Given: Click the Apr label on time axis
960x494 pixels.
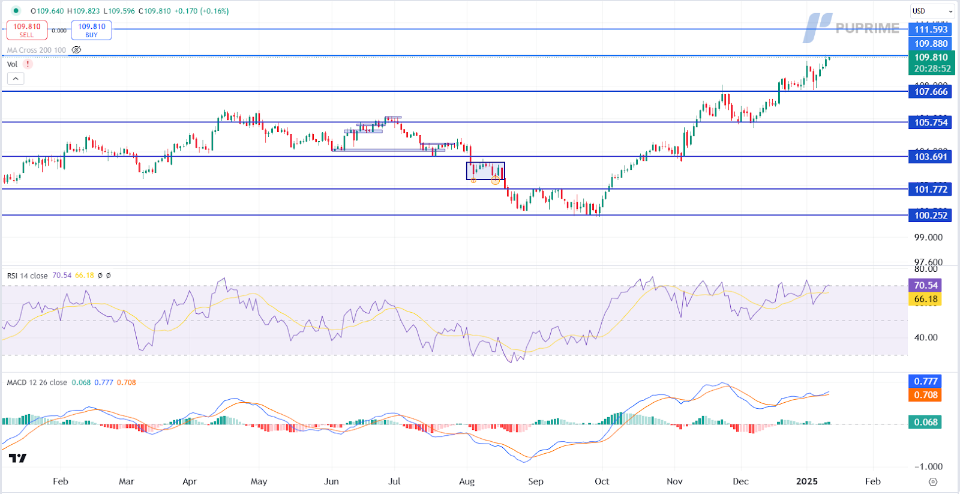Looking at the screenshot, I should tap(190, 481).
